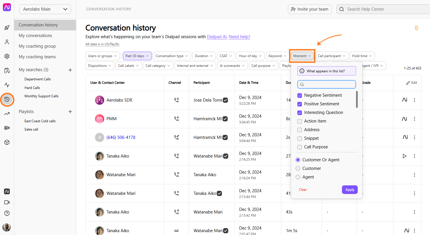Check the Action Item checkbox
430x235 pixels.
(x=300, y=121)
